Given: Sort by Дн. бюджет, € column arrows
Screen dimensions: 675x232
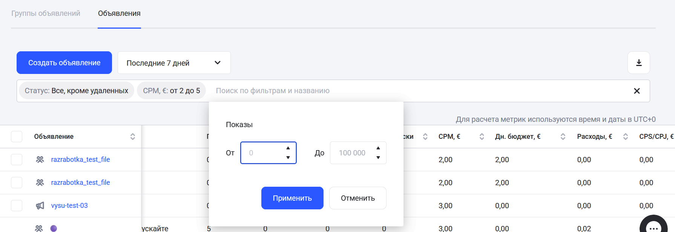Looking at the screenshot, I should click(563, 137).
